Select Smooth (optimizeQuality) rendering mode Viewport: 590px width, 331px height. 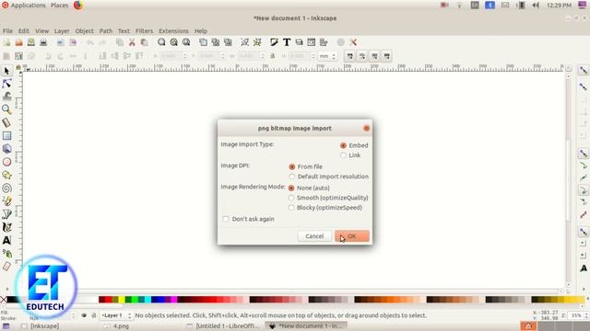coord(291,198)
